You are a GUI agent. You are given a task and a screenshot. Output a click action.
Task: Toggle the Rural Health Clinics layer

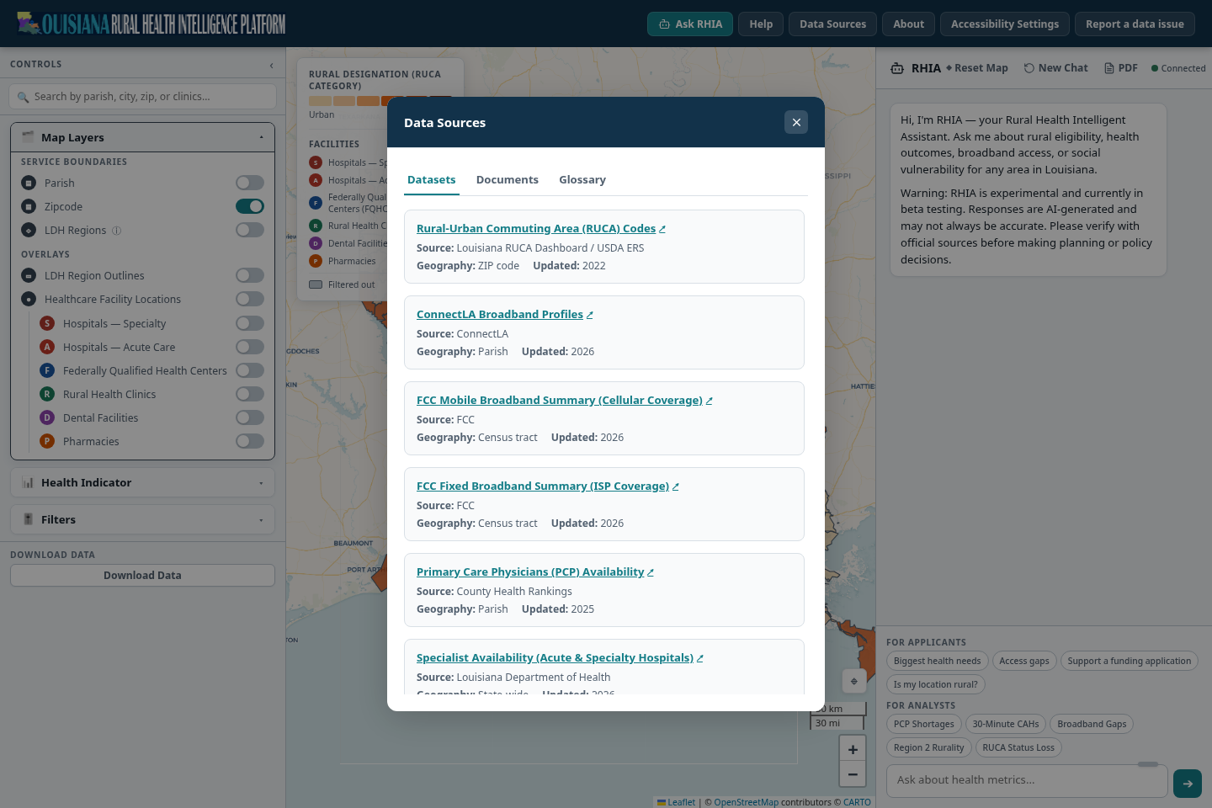[x=250, y=394]
